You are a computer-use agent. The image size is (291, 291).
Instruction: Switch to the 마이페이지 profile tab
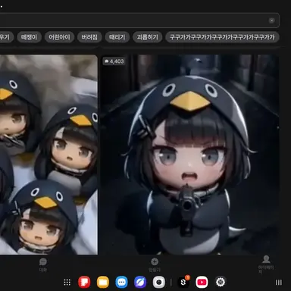click(x=266, y=264)
